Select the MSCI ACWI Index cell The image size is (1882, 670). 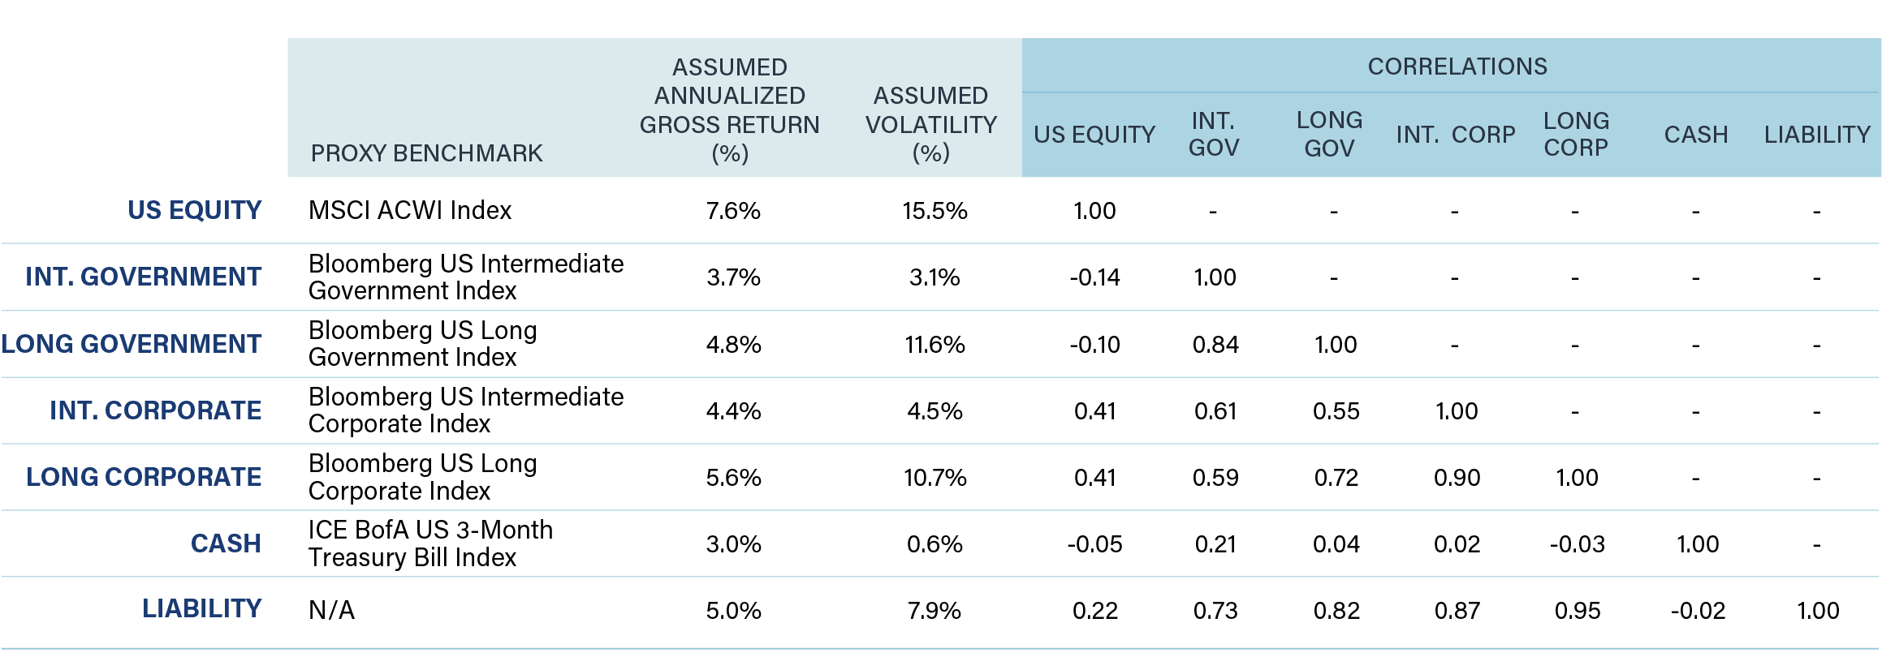(410, 211)
